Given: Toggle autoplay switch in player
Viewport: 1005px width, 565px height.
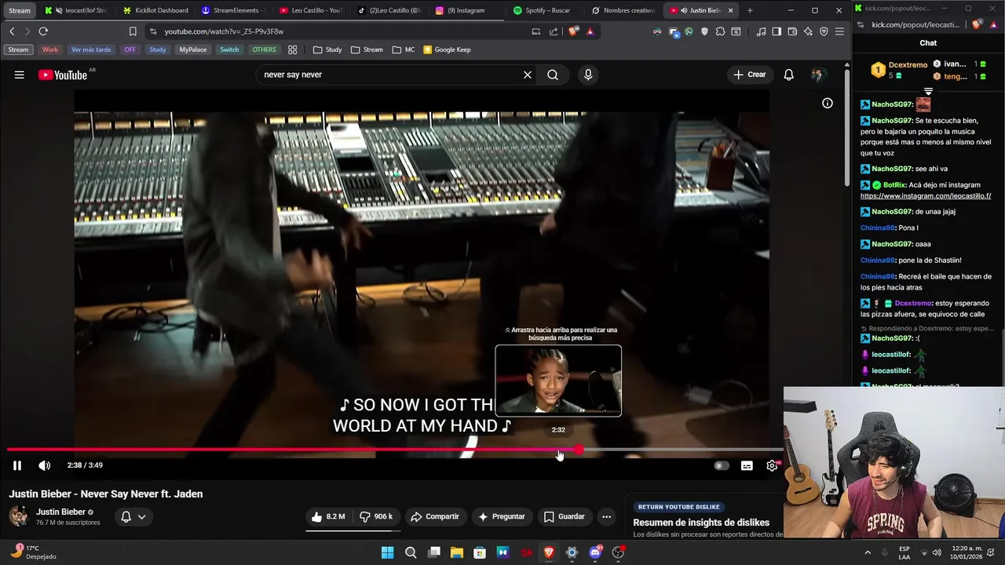Looking at the screenshot, I should click(720, 465).
